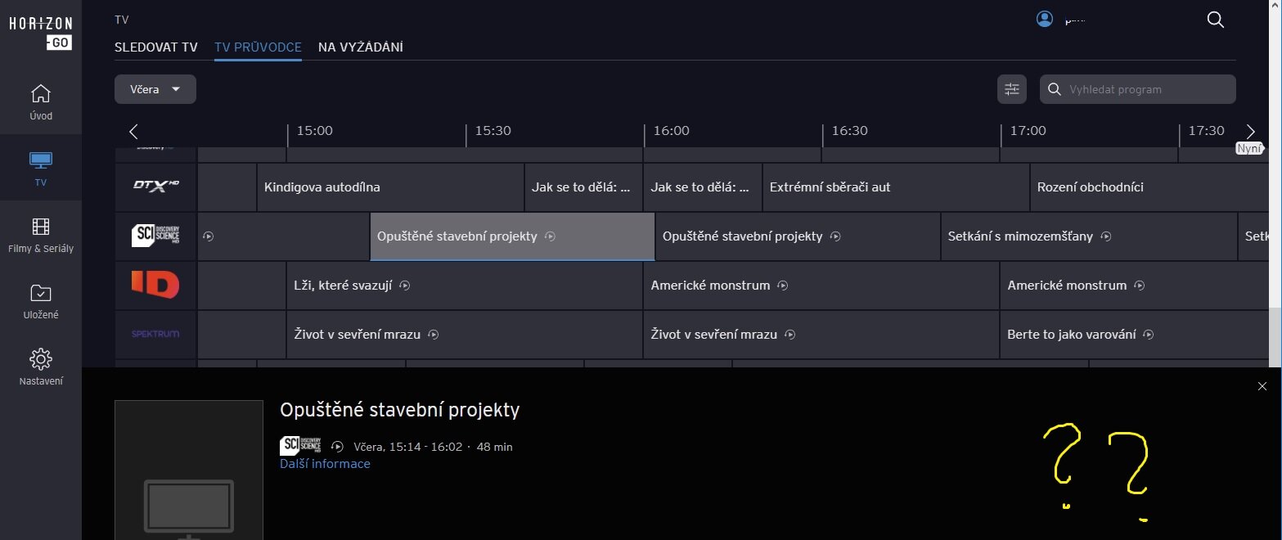Screen dimensions: 1282x540
Task: Click the Vyhledat program search field
Action: [x=1145, y=89]
